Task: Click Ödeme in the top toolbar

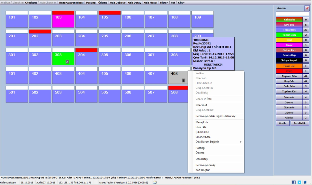Action: pyautogui.click(x=103, y=3)
